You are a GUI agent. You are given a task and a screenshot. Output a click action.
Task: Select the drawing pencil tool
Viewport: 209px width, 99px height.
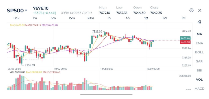[x=199, y=22]
